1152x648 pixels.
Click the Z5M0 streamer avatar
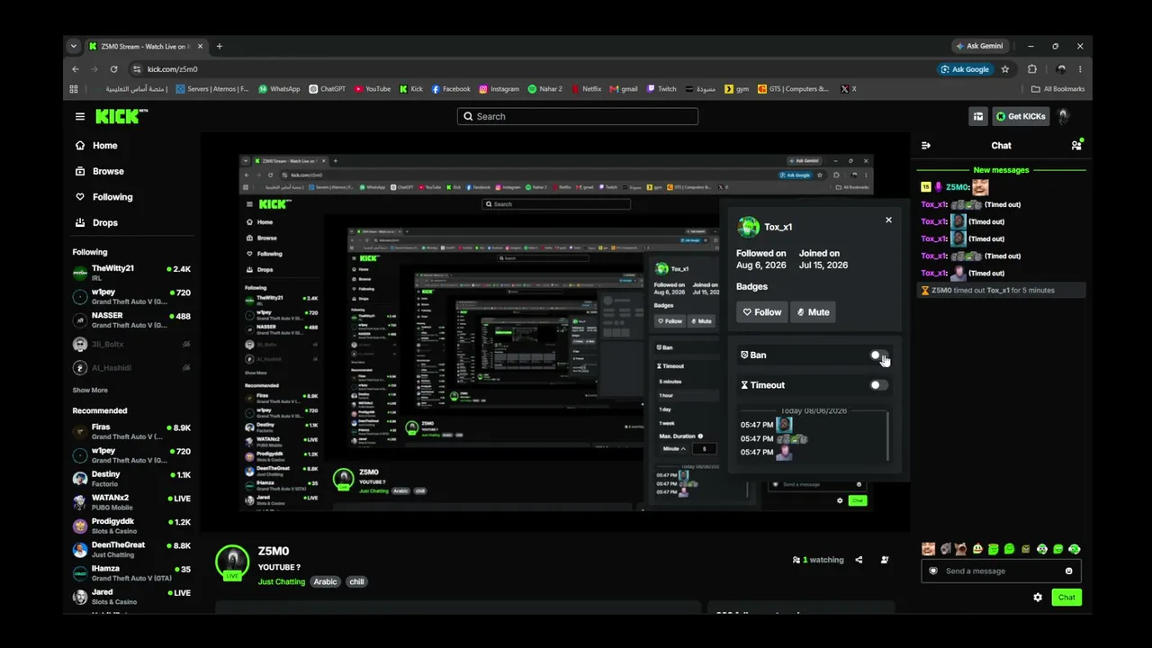point(232,562)
